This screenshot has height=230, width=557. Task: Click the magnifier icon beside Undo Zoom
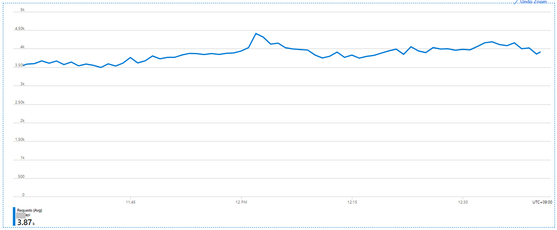[516, 2]
